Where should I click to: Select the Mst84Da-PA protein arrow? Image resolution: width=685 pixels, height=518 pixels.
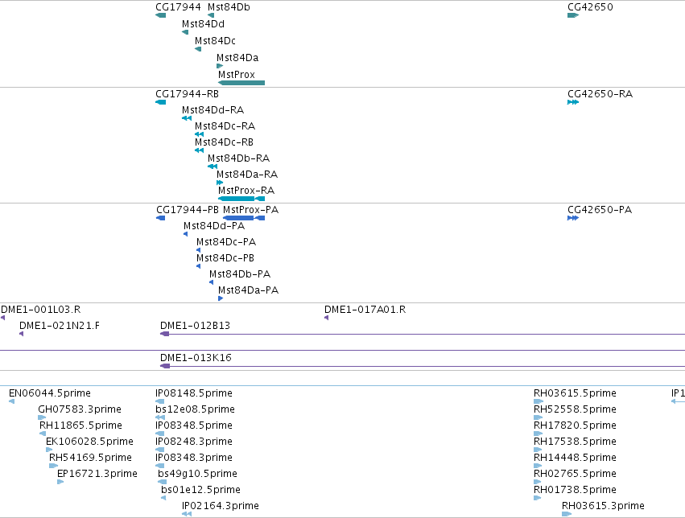click(x=221, y=299)
